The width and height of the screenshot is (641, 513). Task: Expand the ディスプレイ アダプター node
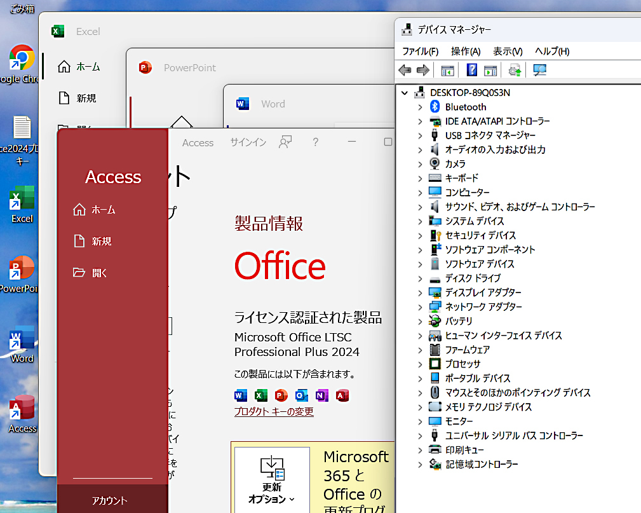point(420,293)
